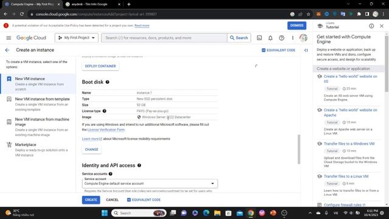Open the weather widget on taskbar
Screen dimensions: 389x219
tap(20, 213)
